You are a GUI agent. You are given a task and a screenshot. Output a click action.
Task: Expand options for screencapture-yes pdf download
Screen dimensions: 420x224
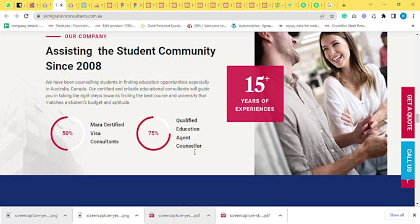[x=209, y=215]
